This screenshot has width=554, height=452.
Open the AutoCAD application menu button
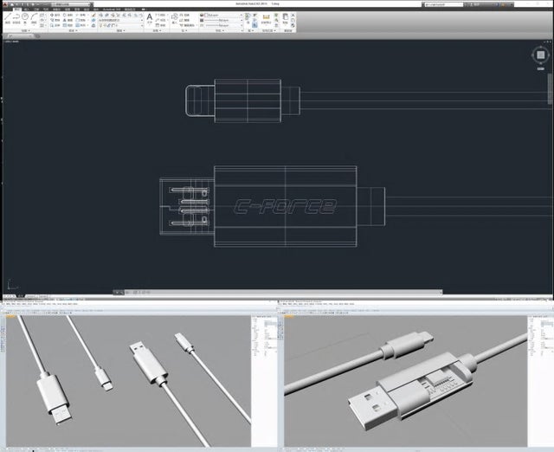pyautogui.click(x=6, y=5)
